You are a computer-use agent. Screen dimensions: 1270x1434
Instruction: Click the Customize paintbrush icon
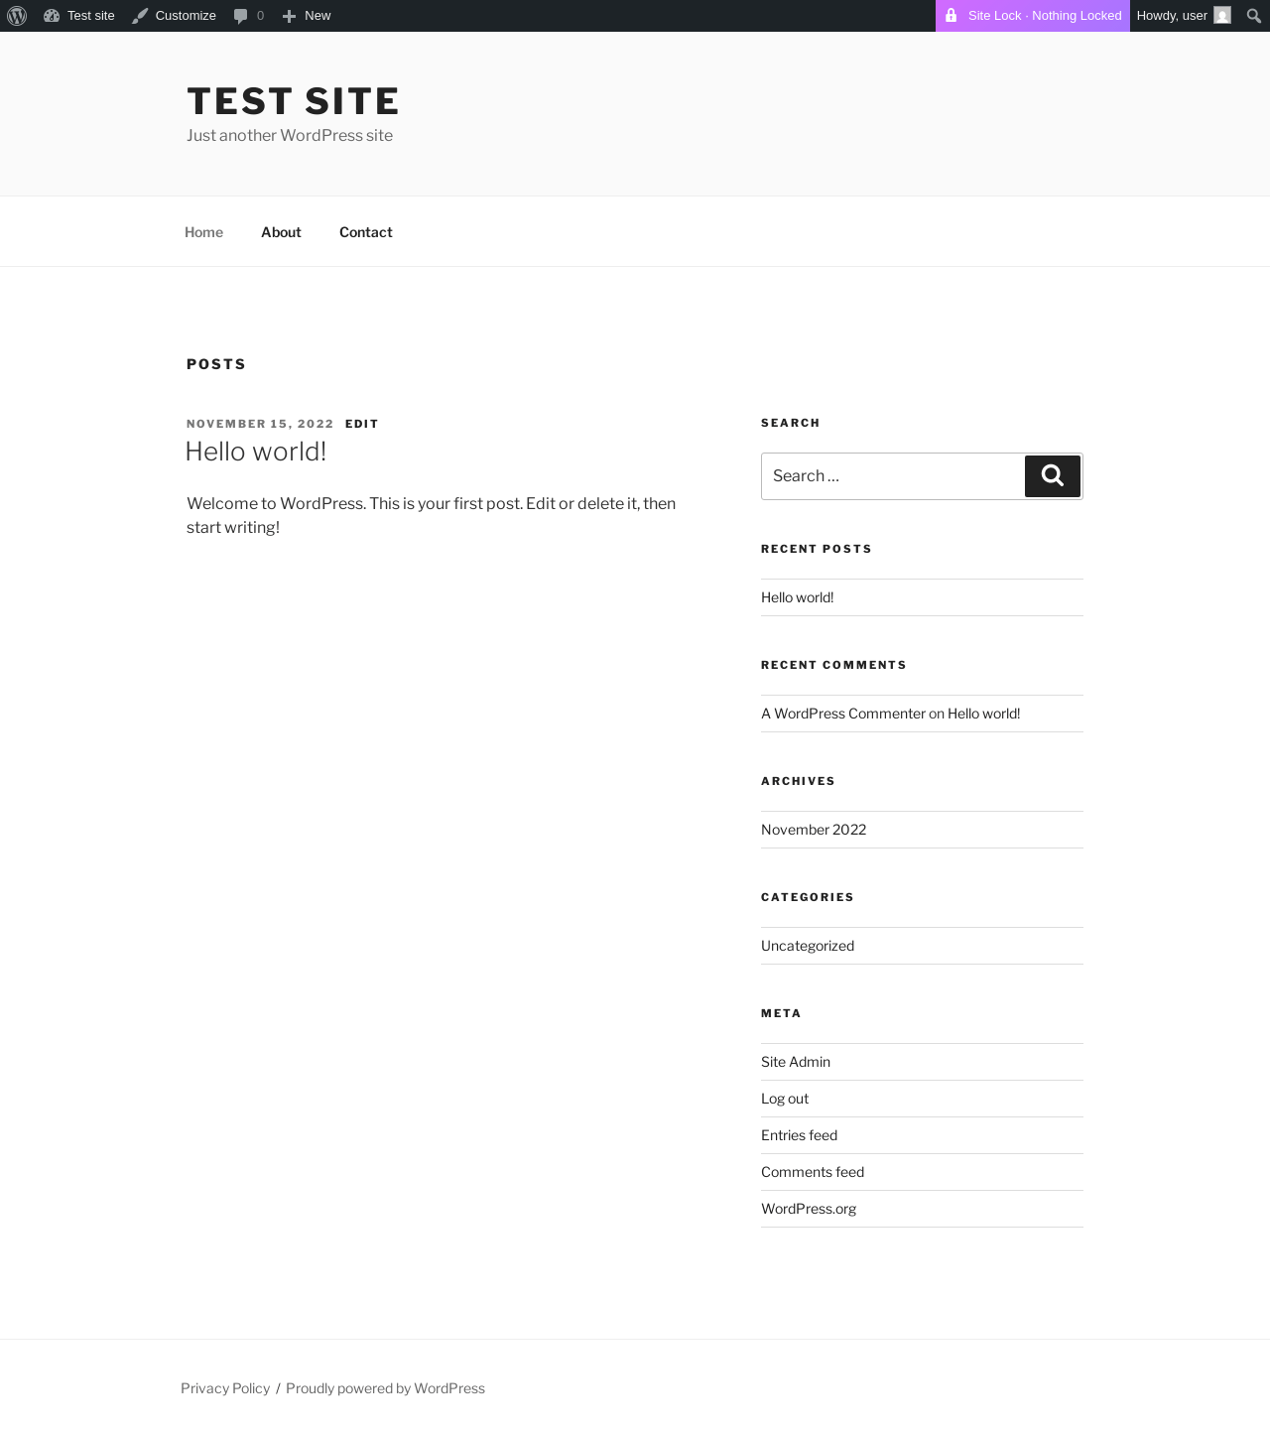[x=140, y=16]
